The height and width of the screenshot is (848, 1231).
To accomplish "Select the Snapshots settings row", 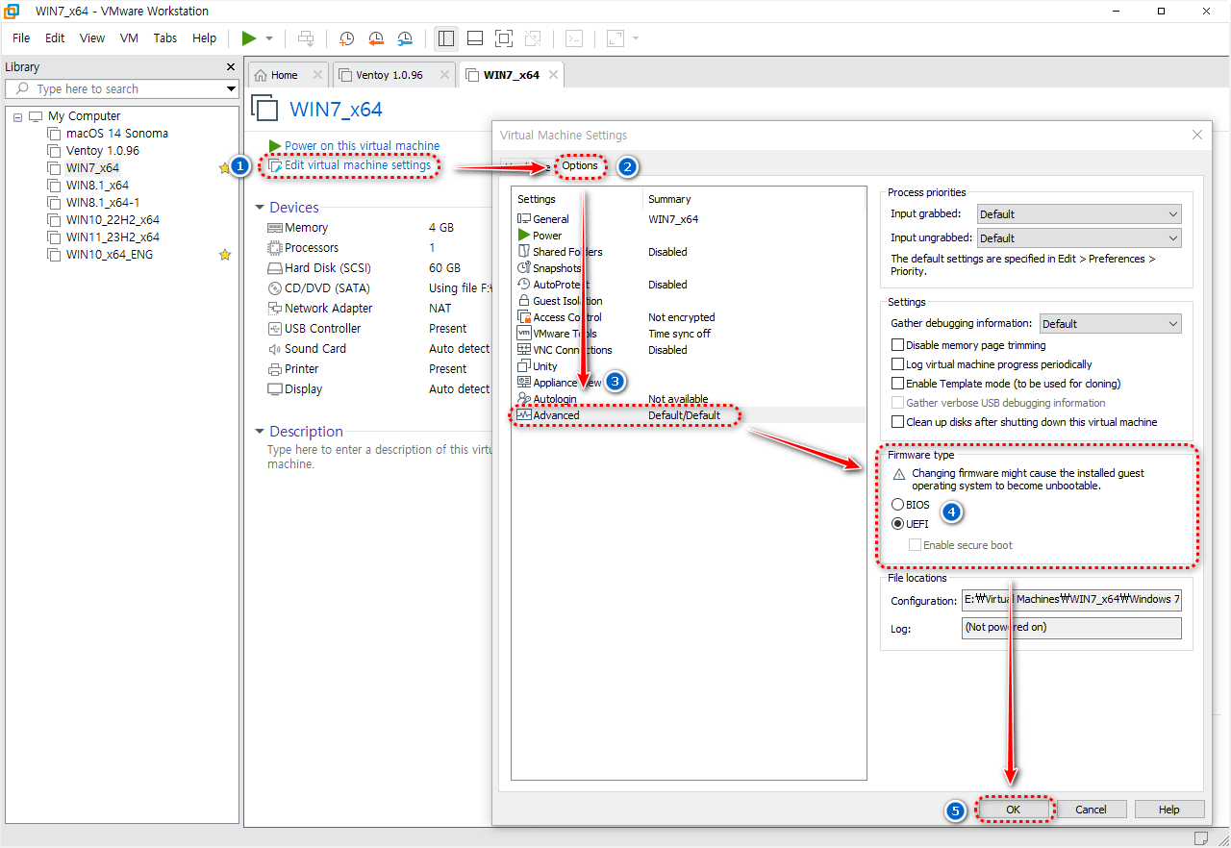I will click(x=689, y=268).
